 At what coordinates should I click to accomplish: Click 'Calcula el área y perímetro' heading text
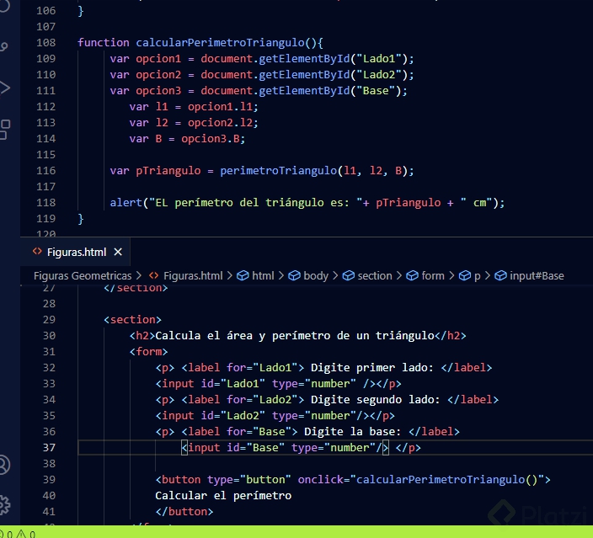[x=243, y=335]
